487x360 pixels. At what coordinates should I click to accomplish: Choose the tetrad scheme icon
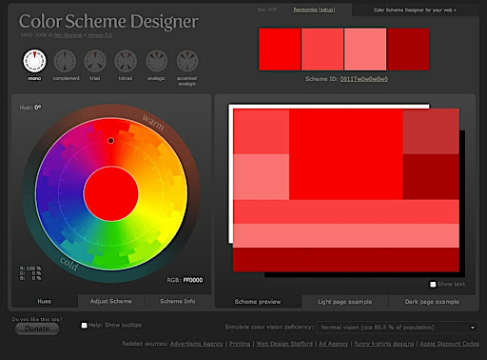pos(126,61)
